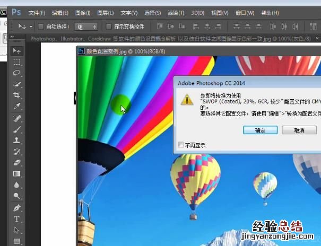Select the Move tool in the toolbox
Viewport: 321px width, 246px height.
pos(17,51)
